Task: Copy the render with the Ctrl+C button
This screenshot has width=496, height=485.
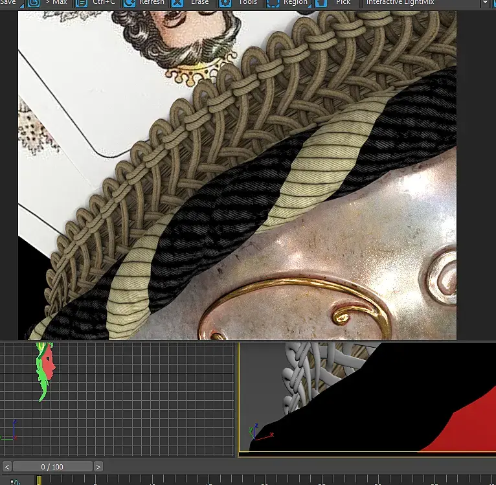Action: pyautogui.click(x=96, y=3)
